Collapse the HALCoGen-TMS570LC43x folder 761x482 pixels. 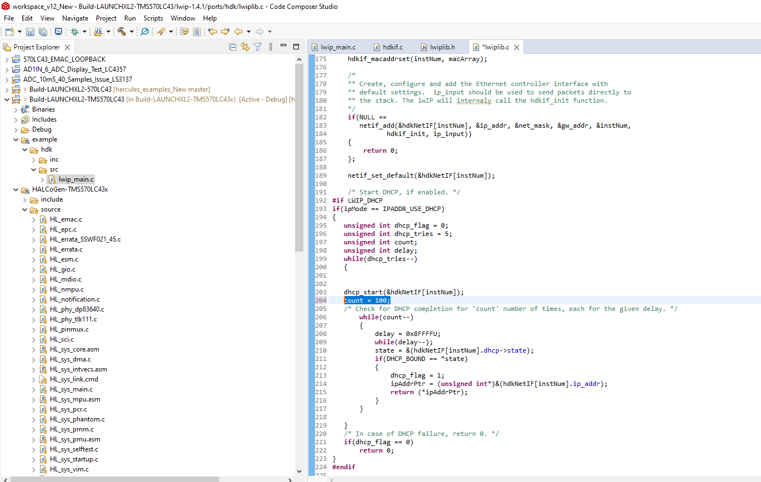pos(15,189)
